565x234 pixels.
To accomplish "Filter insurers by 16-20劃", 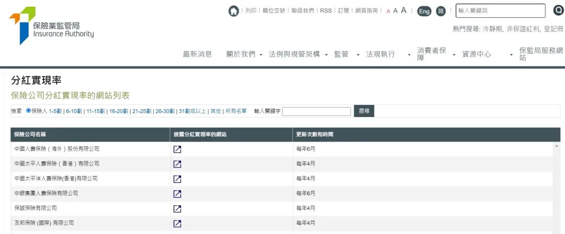I will [119, 111].
